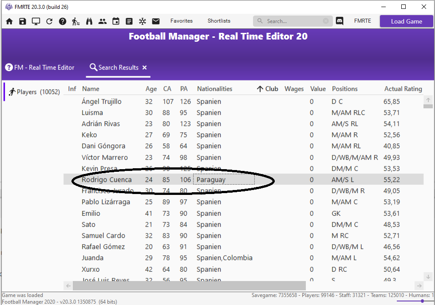435x305 pixels.
Task: Select player row Samuel Cardo
Action: (x=244, y=236)
